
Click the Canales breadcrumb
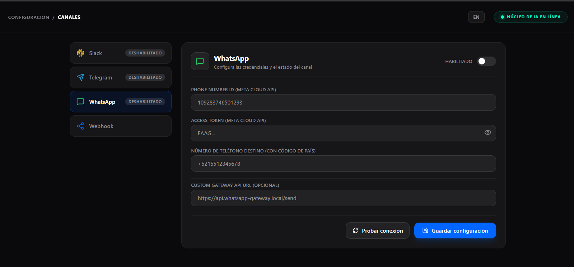point(69,17)
